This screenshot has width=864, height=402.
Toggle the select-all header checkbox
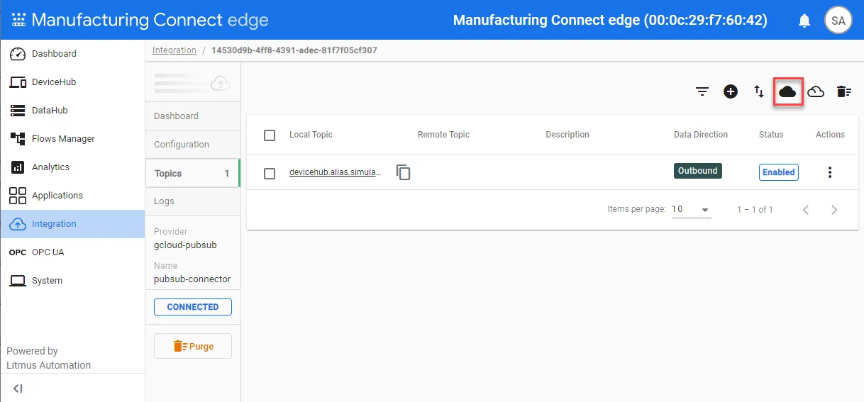(x=270, y=135)
